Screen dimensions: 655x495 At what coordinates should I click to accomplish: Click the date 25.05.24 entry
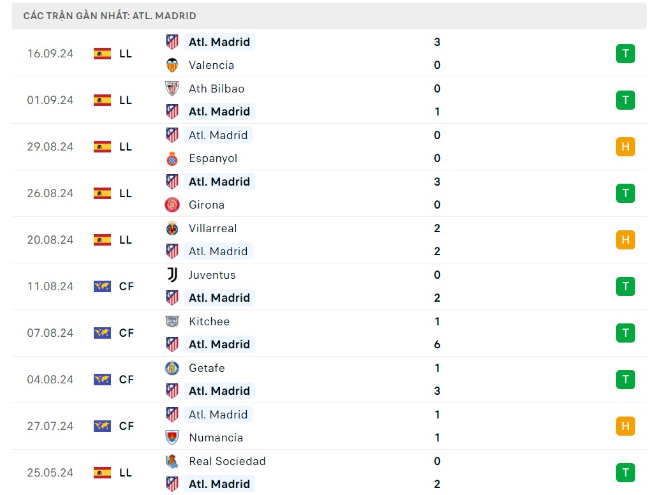[50, 473]
